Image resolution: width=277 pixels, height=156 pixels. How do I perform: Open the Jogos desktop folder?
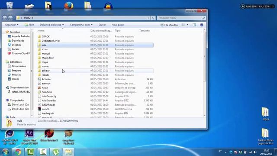[265, 114]
